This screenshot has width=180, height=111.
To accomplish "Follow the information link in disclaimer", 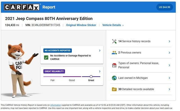I will click(x=56, y=105).
